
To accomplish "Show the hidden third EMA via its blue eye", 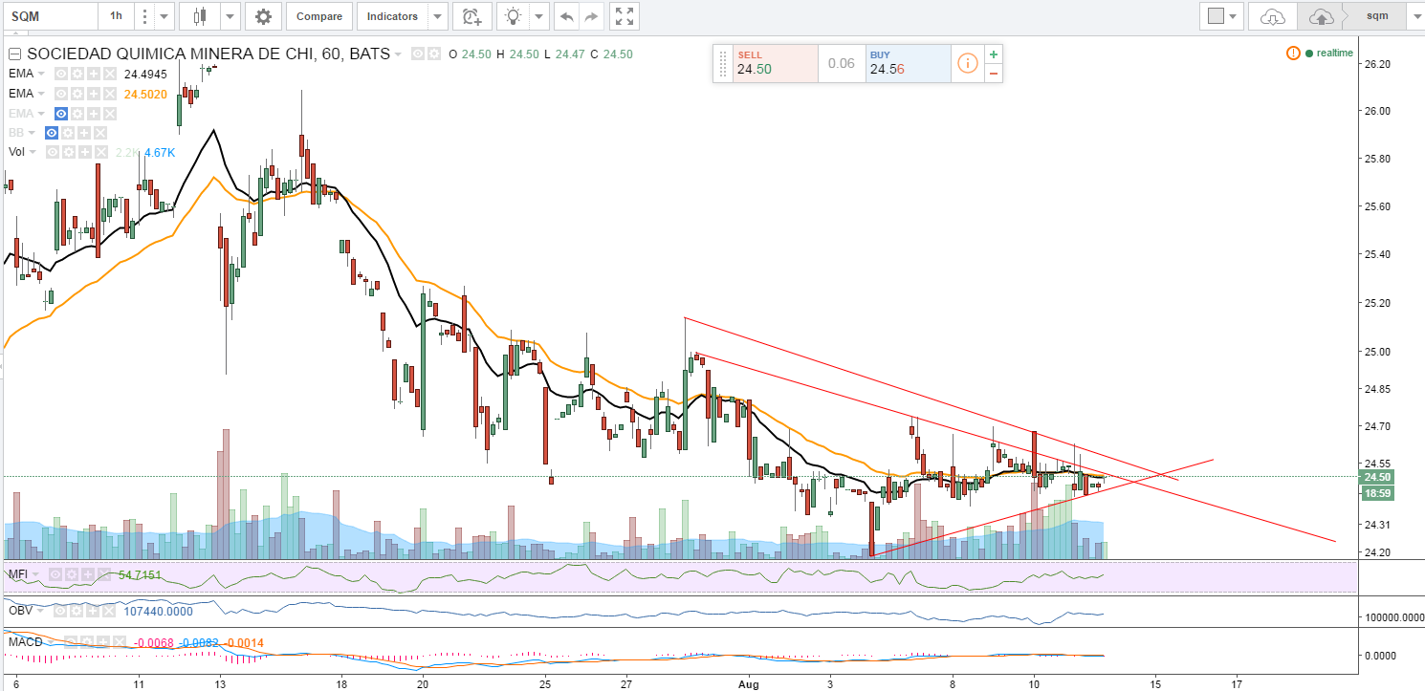I will pyautogui.click(x=61, y=113).
